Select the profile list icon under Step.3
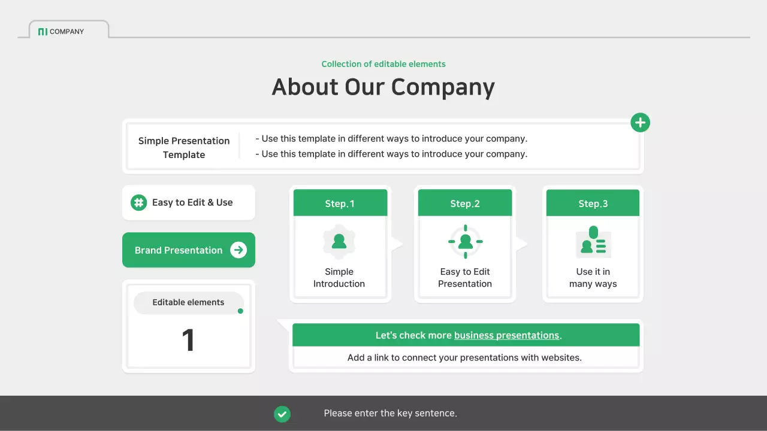Image resolution: width=767 pixels, height=431 pixels. click(x=593, y=242)
